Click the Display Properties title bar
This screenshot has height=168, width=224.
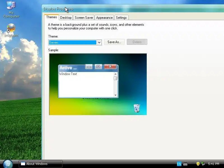(133, 9)
